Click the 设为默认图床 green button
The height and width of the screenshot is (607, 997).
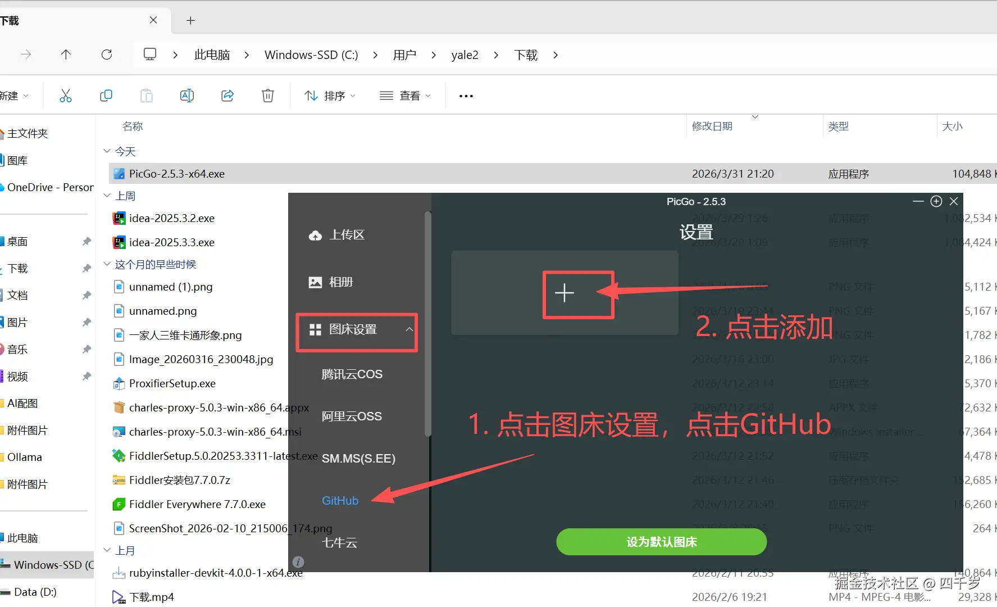pyautogui.click(x=661, y=542)
